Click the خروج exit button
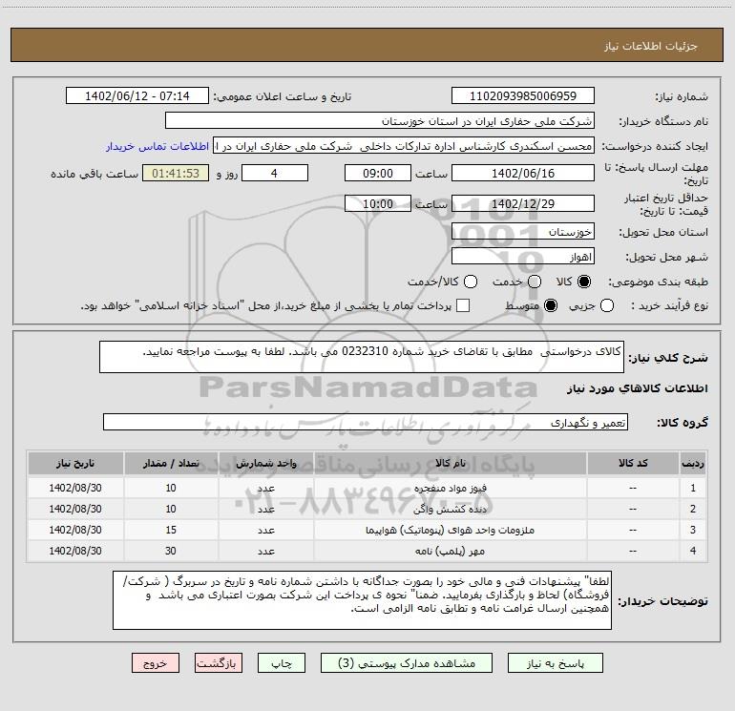The height and width of the screenshot is (711, 735). click(156, 663)
